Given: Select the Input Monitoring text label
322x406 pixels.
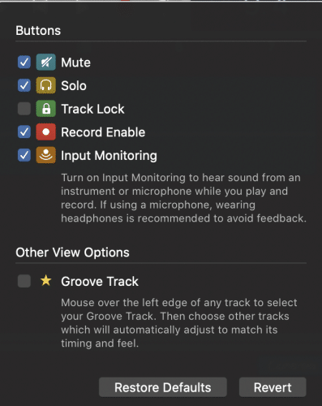Looking at the screenshot, I should (109, 156).
